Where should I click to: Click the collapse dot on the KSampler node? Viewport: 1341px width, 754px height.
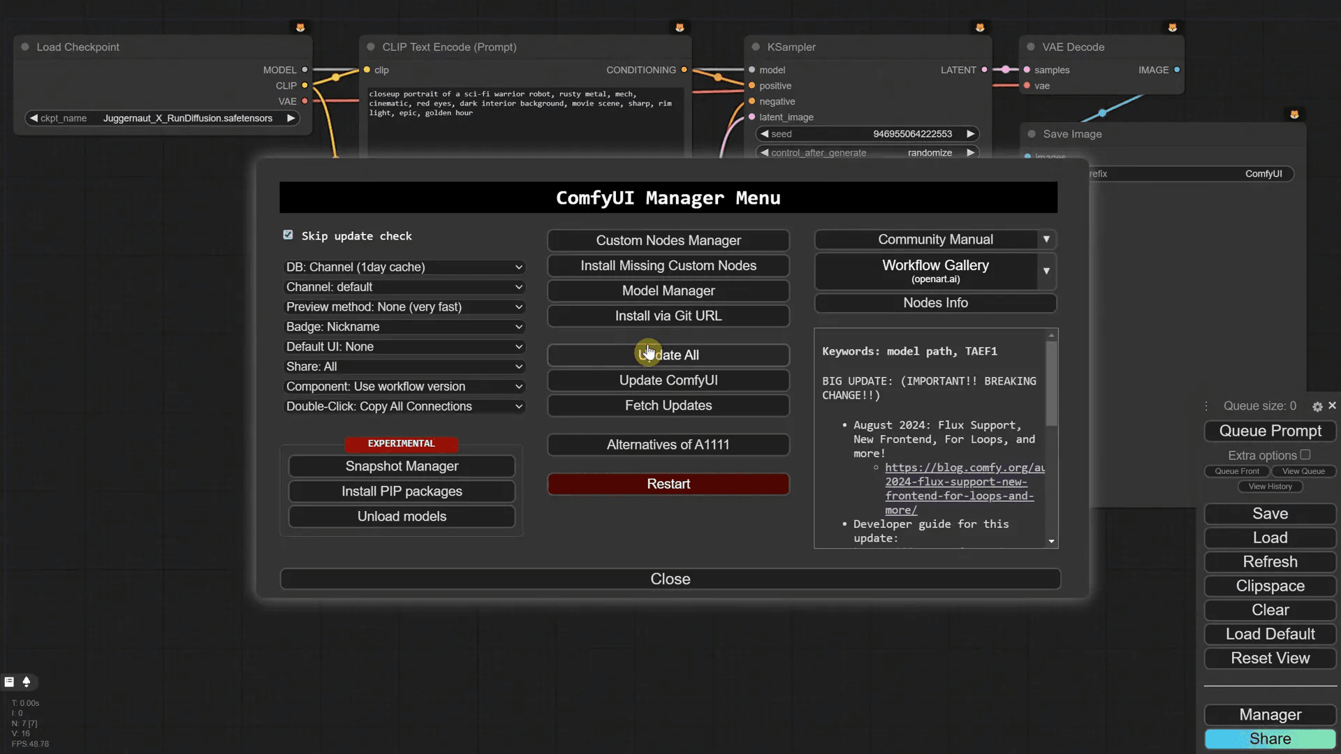[x=755, y=47]
